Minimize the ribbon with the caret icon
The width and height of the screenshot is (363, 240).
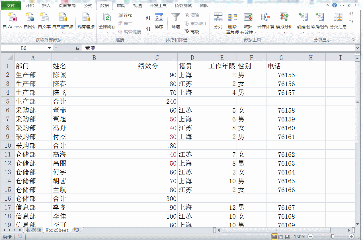327,5
